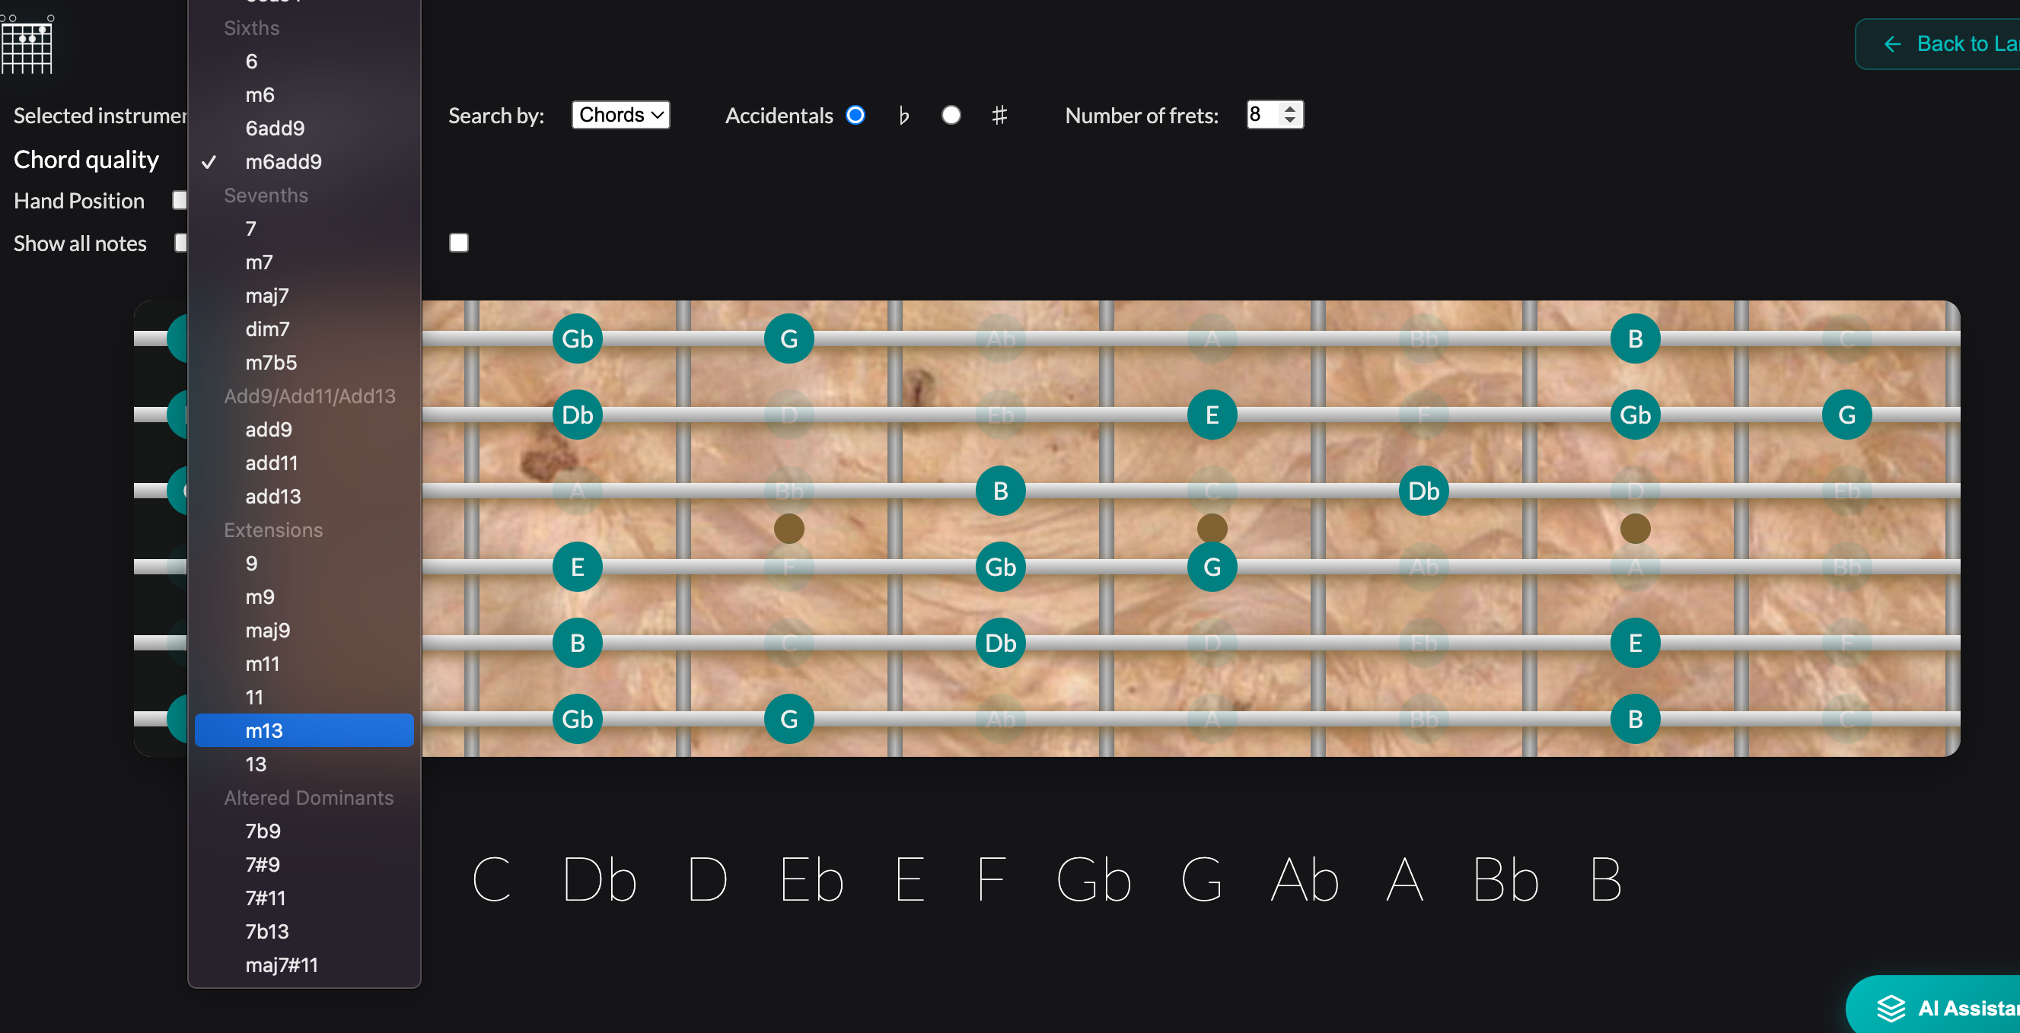Viewport: 2020px width, 1033px height.
Task: Open the Search by Chords dropdown
Action: point(620,114)
